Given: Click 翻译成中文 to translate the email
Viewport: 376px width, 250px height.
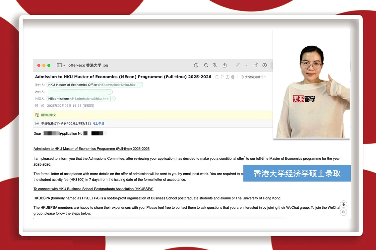Looking at the screenshot, I should tap(48, 115).
